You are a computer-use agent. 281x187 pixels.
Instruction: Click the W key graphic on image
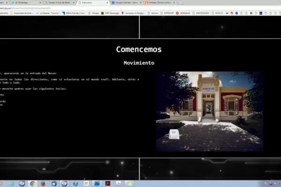[174, 134]
